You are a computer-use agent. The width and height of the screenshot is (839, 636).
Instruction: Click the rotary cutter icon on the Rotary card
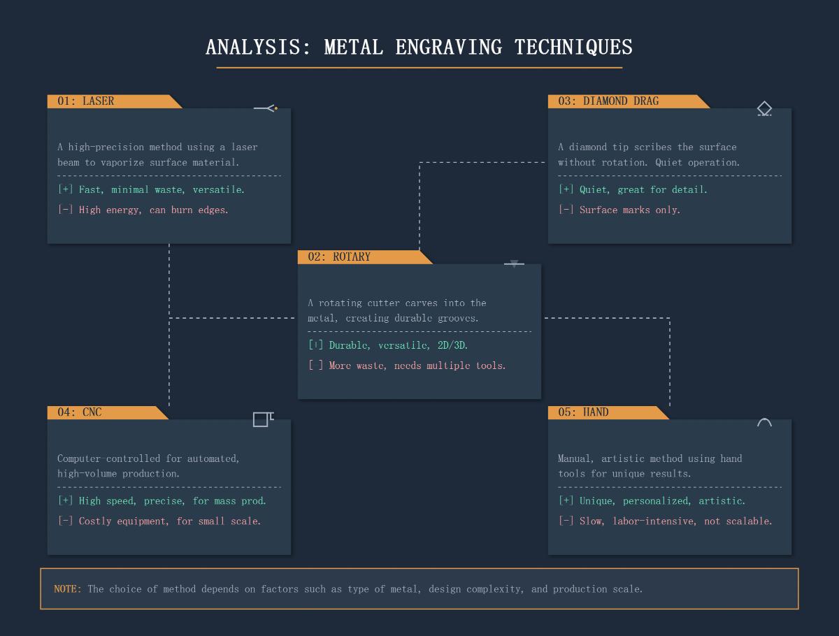[514, 264]
